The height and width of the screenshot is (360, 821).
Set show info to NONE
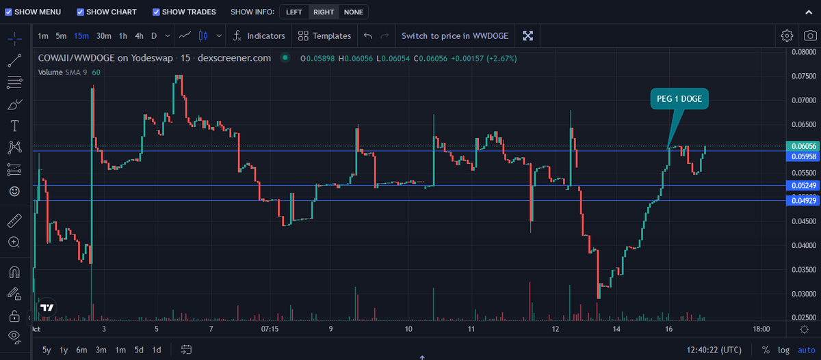[x=354, y=12]
